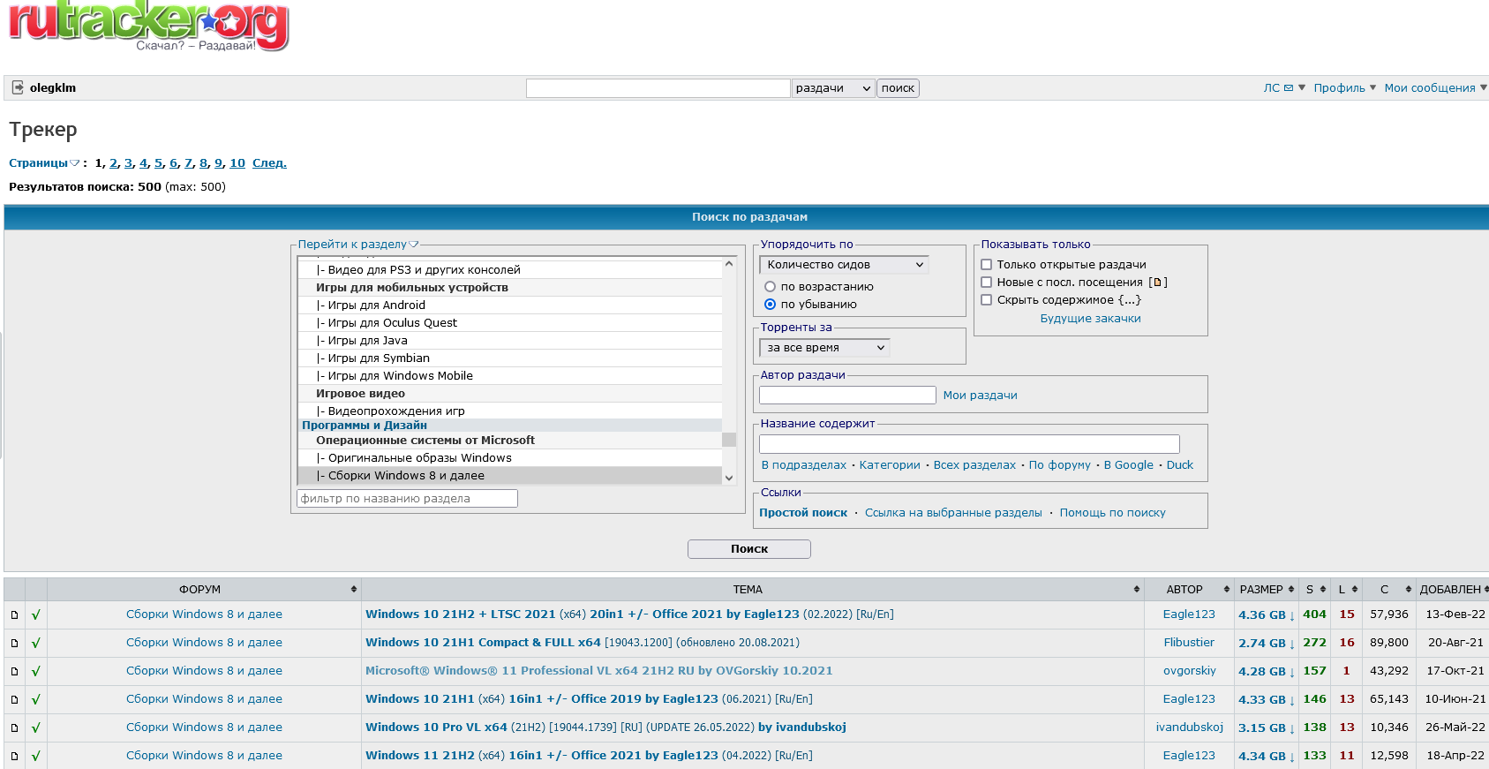This screenshot has height=769, width=1489.
Task: Click the logout icon beside olegklm
Action: click(x=18, y=87)
